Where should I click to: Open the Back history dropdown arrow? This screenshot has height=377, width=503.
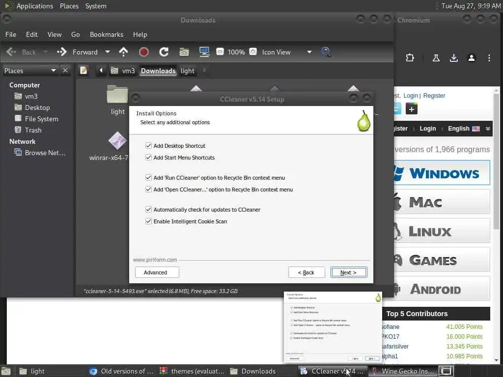pyautogui.click(x=46, y=52)
